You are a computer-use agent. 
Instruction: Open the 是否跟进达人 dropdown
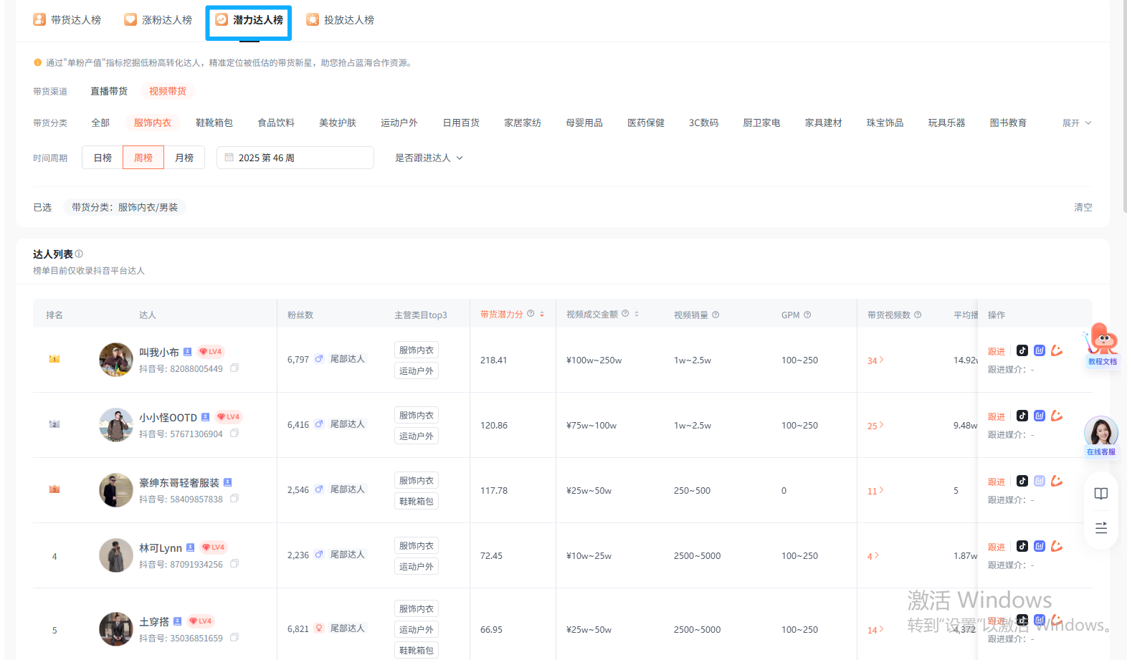[429, 158]
